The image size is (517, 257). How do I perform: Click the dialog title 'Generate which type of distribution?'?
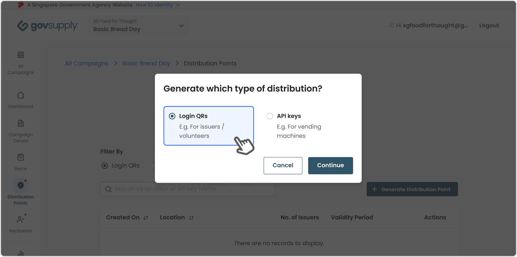pyautogui.click(x=243, y=89)
